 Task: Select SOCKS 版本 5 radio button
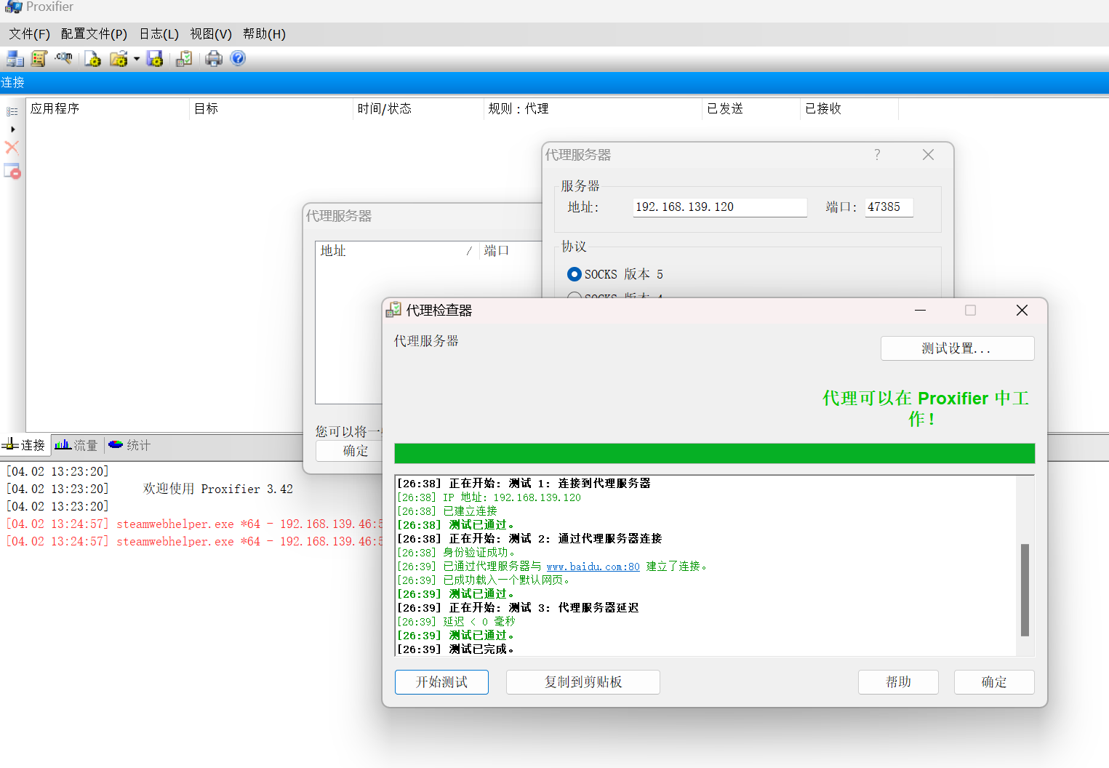click(574, 274)
